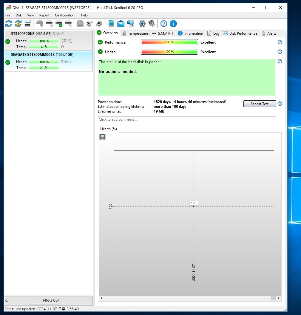Click the blue About info icon
Viewport: 301px width, 315px height.
(173, 24)
